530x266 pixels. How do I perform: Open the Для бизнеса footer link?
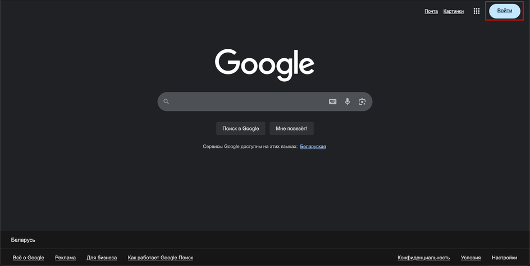click(102, 258)
